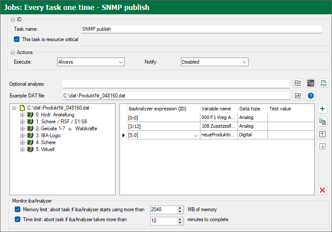This screenshot has height=232, width=332.
Task: Move selected row up
Action: pyautogui.click(x=322, y=134)
